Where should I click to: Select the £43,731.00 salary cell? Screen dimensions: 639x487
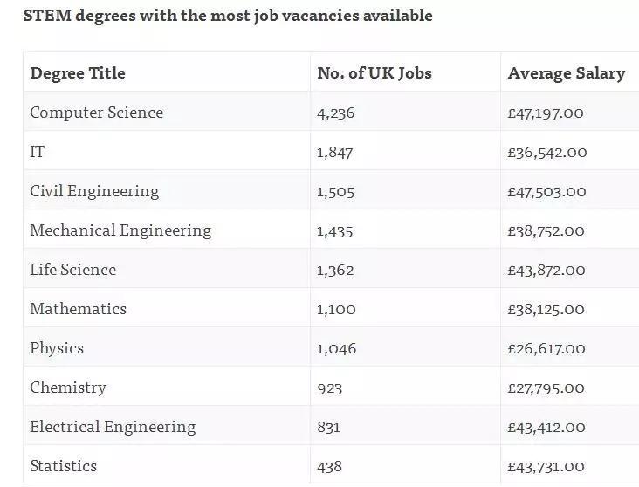546,467
